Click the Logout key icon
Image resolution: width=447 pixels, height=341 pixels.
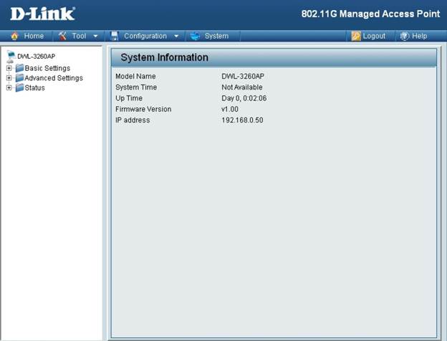(x=356, y=36)
